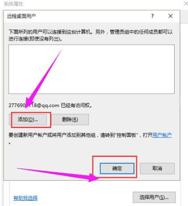The image size is (188, 206).
Task: Click the 选择用户(S)... button
Action: pyautogui.click(x=154, y=198)
